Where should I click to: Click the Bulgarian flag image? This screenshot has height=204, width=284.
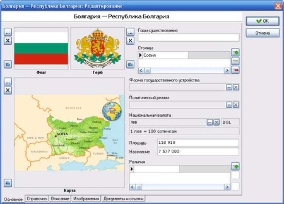(x=41, y=48)
